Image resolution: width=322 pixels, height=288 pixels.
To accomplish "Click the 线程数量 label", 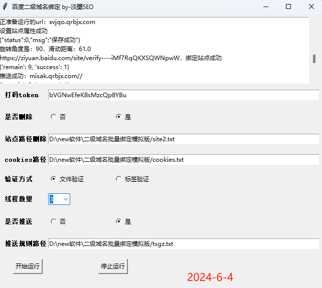I will click(x=19, y=199).
